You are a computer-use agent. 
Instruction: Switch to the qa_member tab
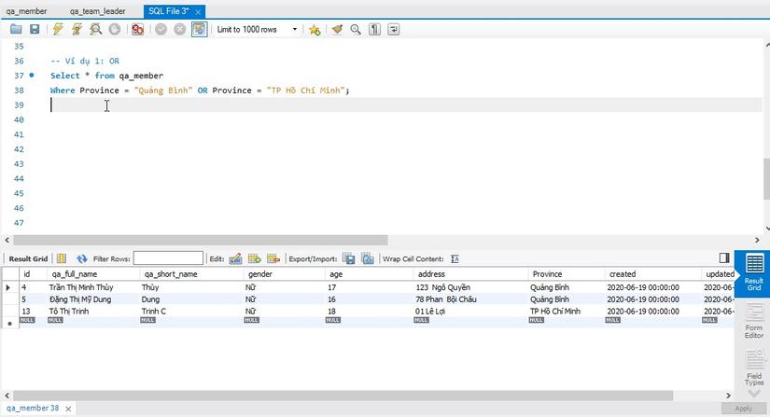(27, 10)
